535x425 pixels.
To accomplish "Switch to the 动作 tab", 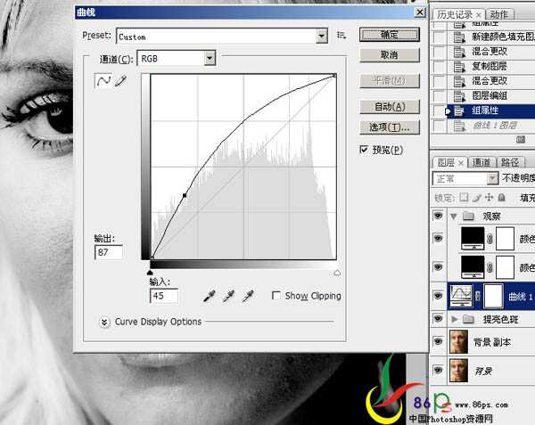I will tap(498, 14).
